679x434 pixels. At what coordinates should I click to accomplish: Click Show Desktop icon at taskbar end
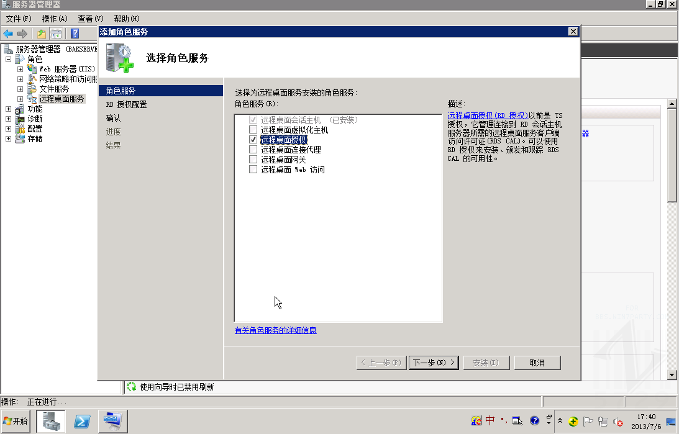coord(671,421)
